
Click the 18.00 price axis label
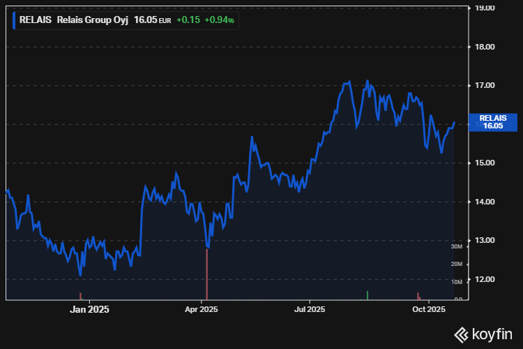pos(485,47)
